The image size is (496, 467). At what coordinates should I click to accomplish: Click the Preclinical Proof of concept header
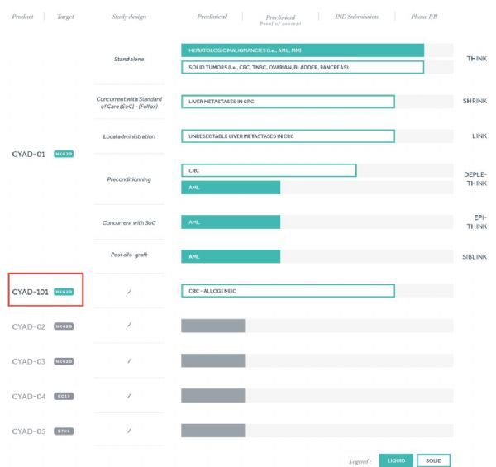[x=280, y=20]
